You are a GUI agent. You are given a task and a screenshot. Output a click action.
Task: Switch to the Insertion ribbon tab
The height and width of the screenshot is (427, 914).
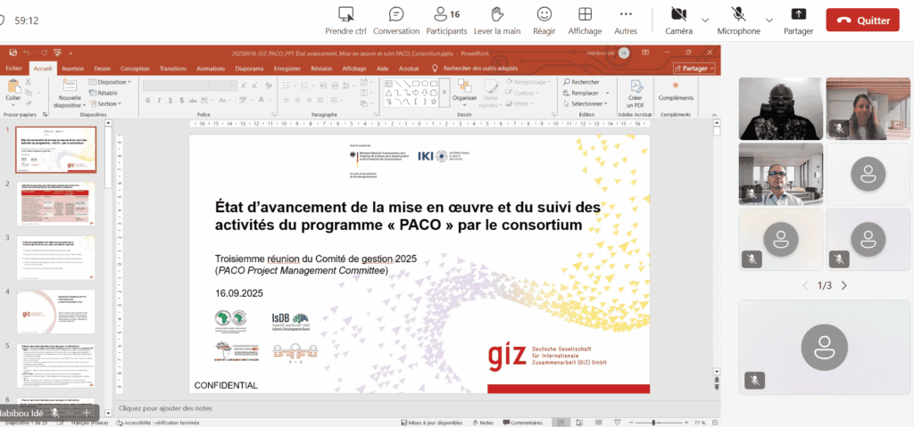click(x=73, y=68)
